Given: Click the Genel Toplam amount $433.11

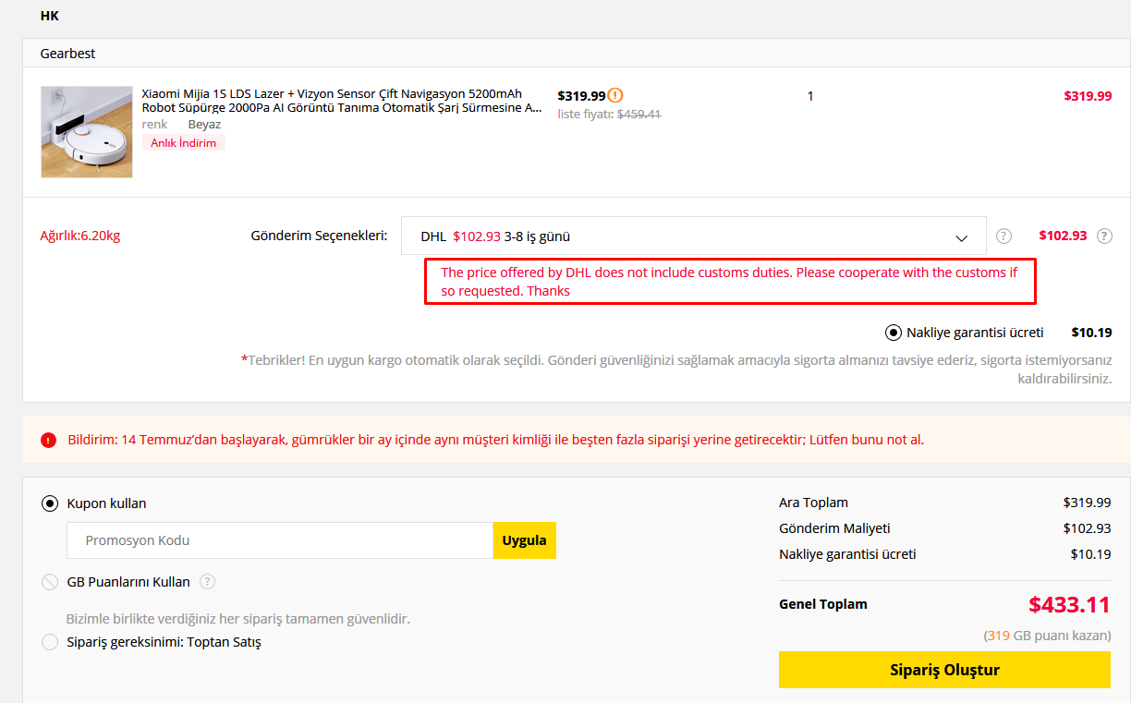Looking at the screenshot, I should click(x=1069, y=605).
